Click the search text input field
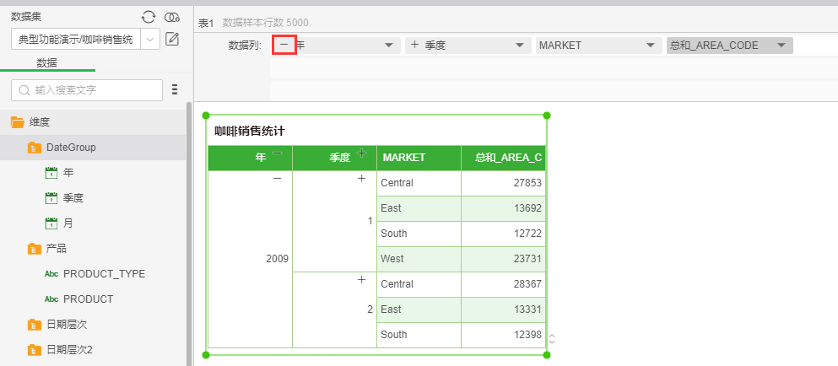The image size is (838, 366). click(x=95, y=90)
